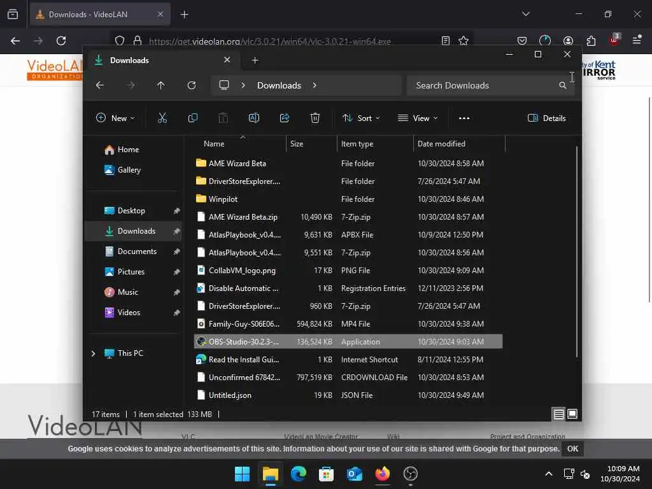652x489 pixels.
Task: Open OBS Studio from the taskbar
Action: tap(411, 474)
